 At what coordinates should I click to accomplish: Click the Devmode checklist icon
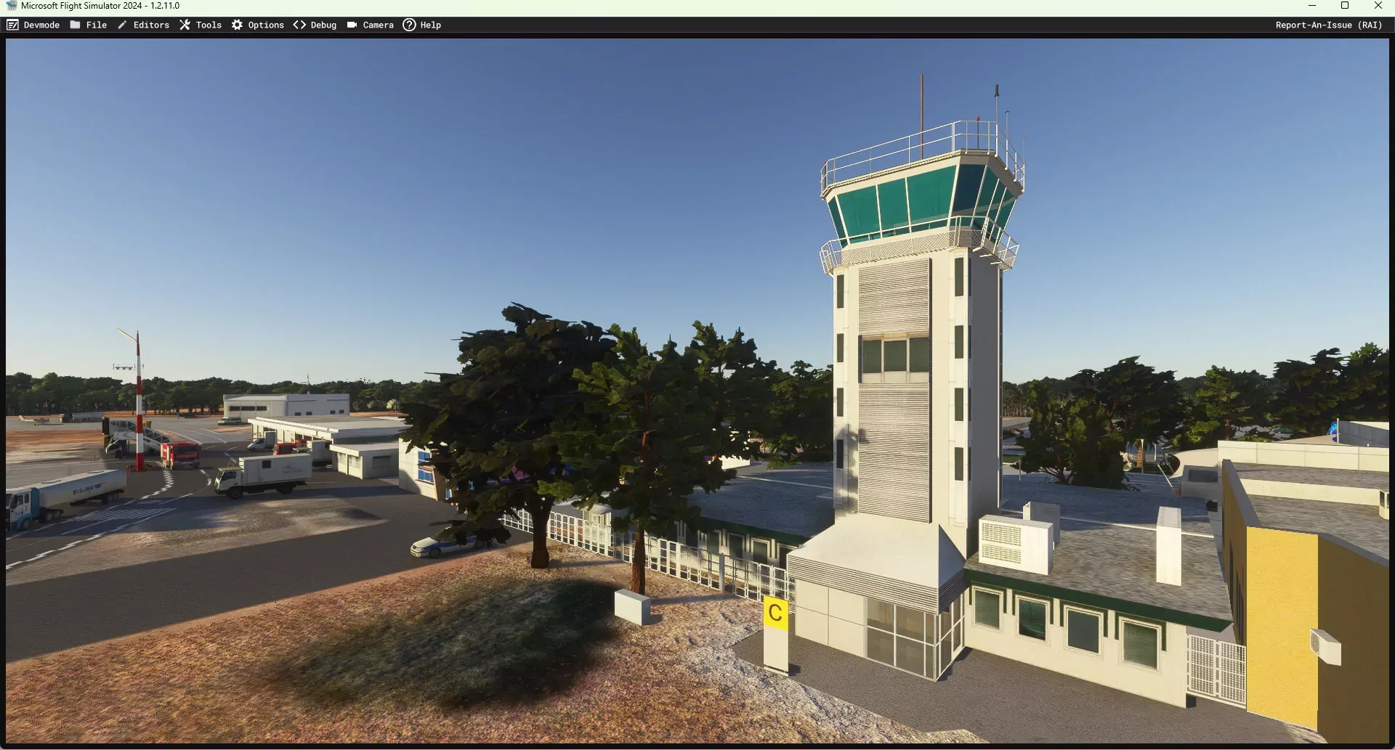[x=12, y=25]
